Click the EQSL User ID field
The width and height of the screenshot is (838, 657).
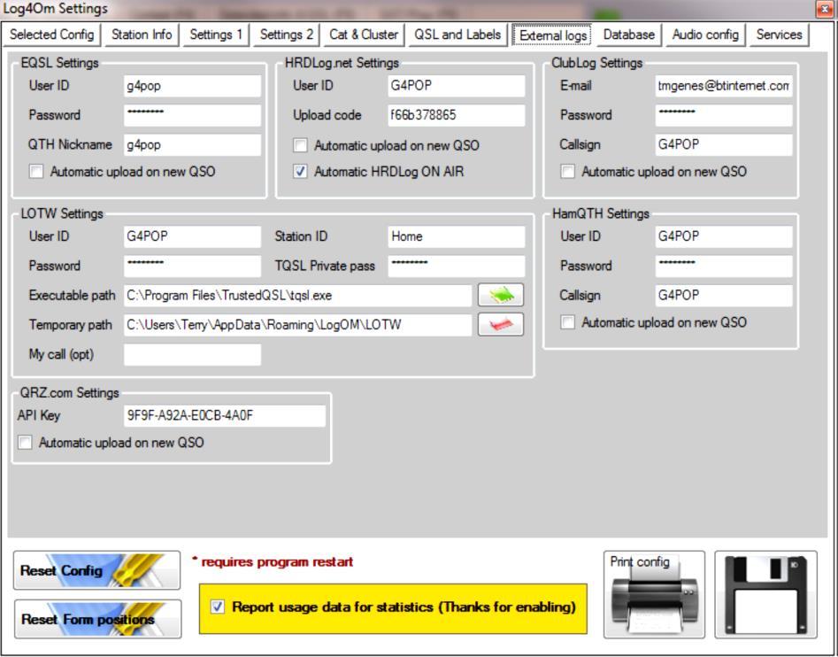192,86
